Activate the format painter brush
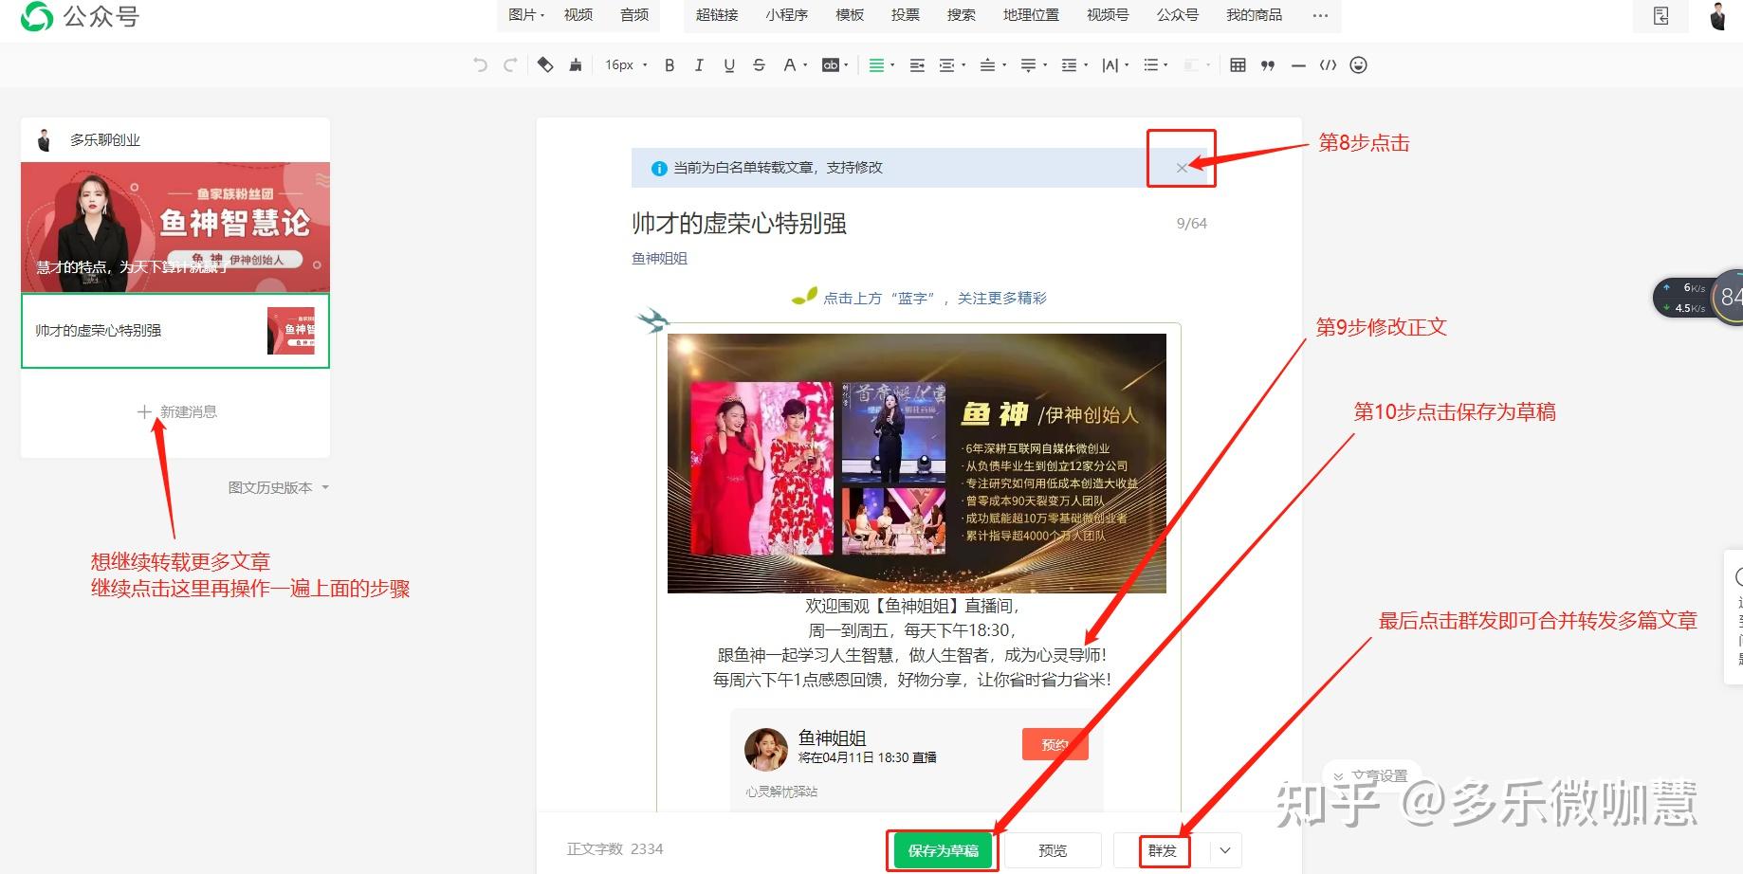Viewport: 1743px width, 874px height. click(575, 64)
